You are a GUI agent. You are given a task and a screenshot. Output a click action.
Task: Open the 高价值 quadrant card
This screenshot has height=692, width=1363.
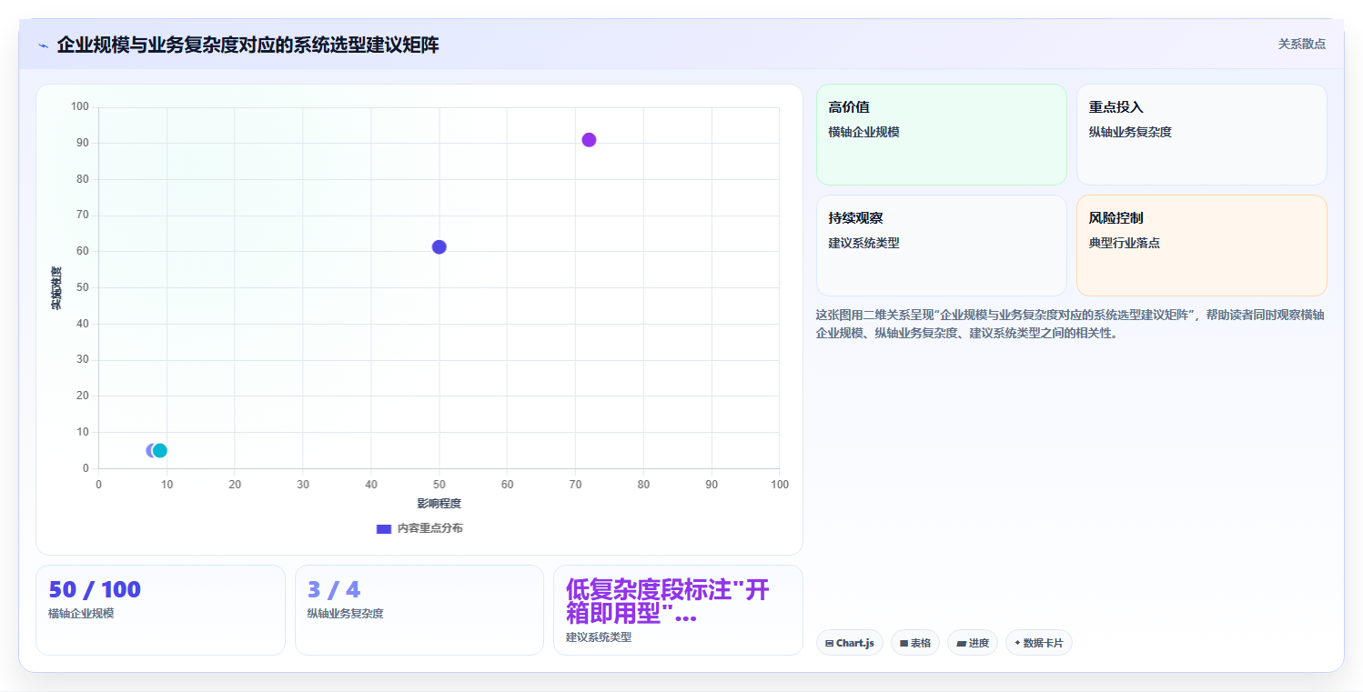[941, 135]
